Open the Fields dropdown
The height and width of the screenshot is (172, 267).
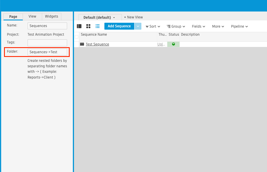(198, 26)
